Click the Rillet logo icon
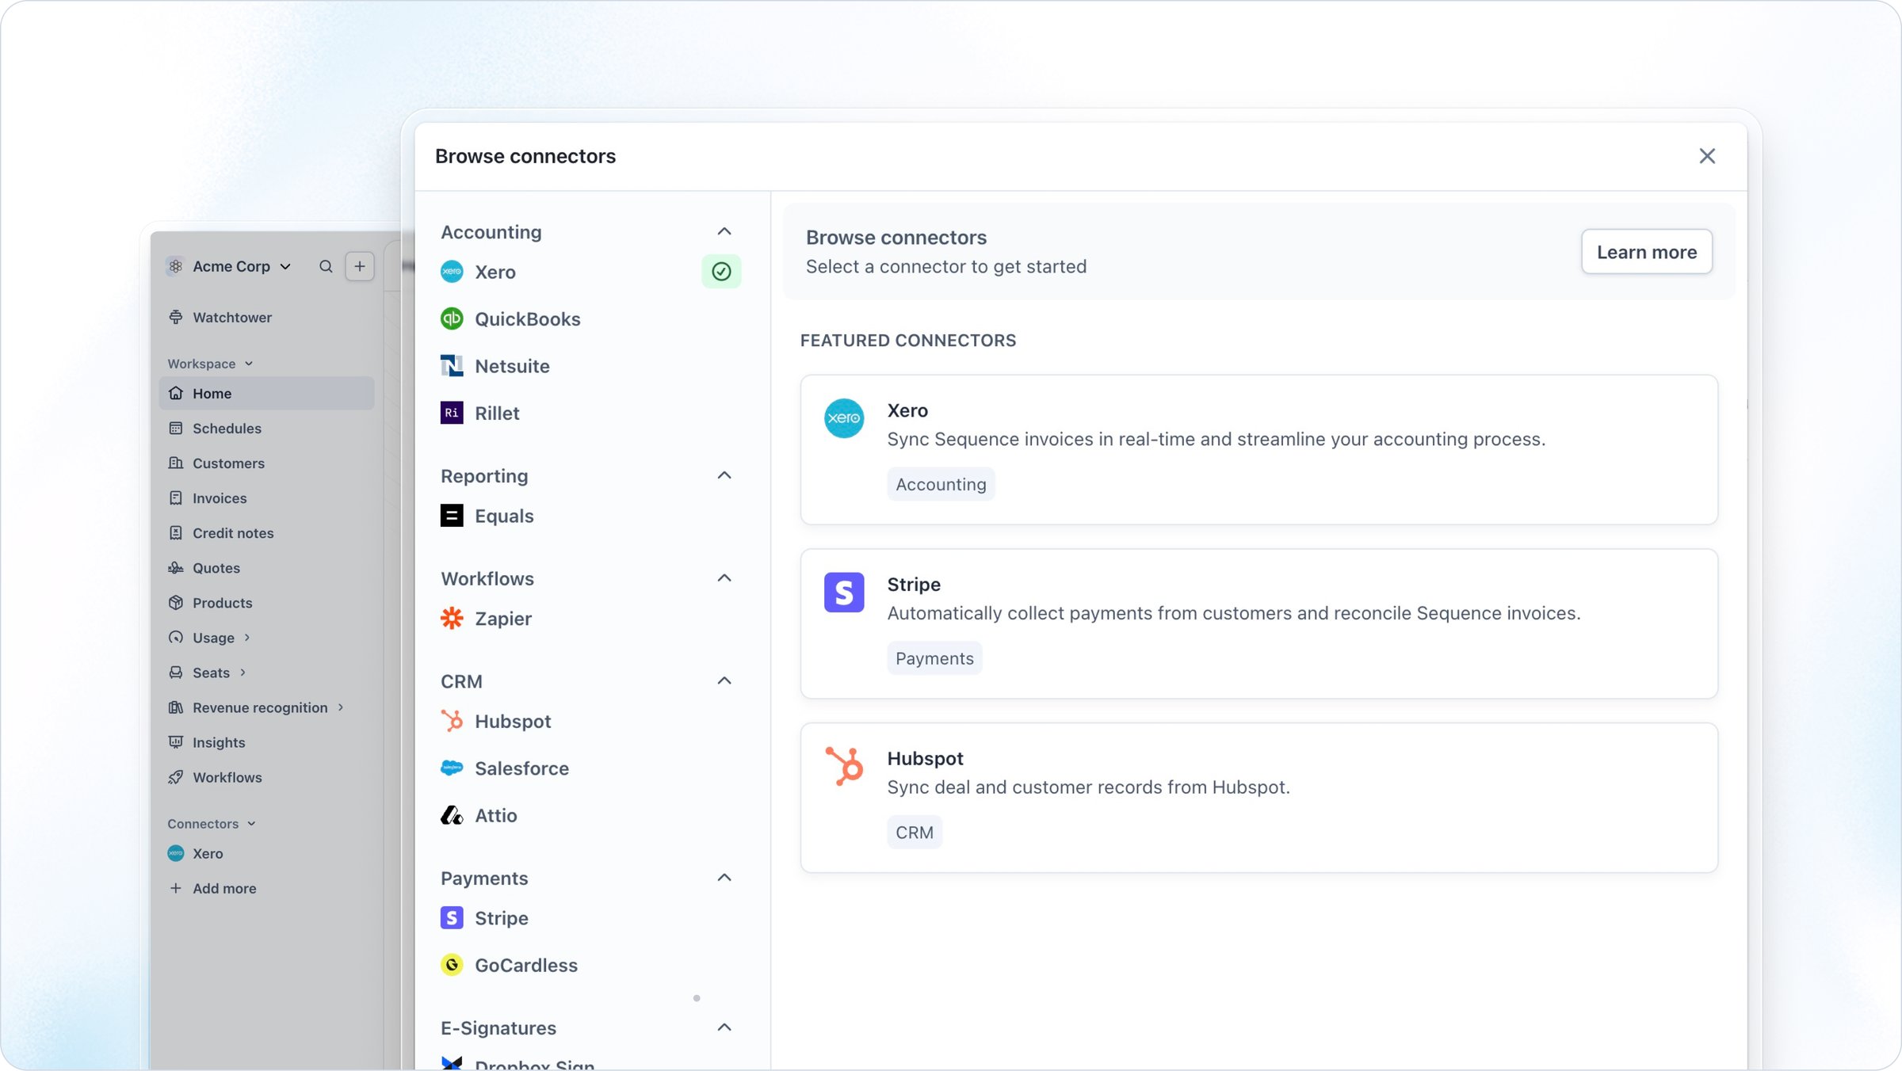Viewport: 1902px width, 1071px height. 452,413
